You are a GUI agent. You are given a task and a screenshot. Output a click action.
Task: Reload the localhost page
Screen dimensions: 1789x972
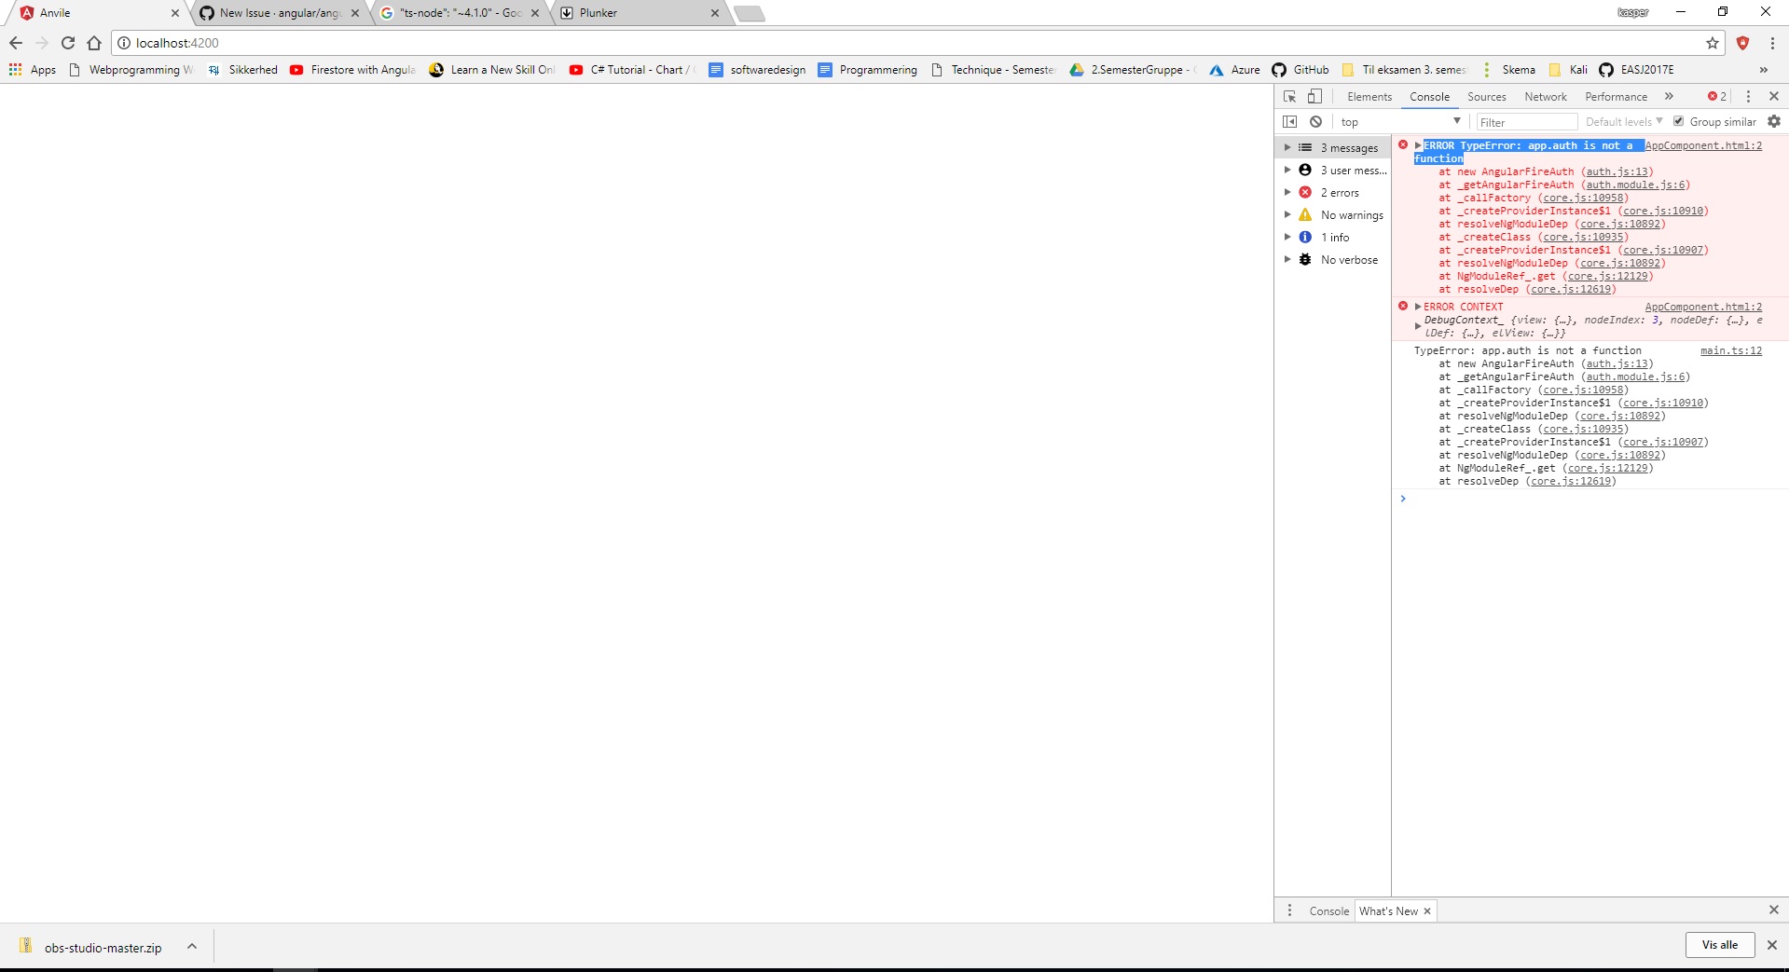pyautogui.click(x=67, y=43)
